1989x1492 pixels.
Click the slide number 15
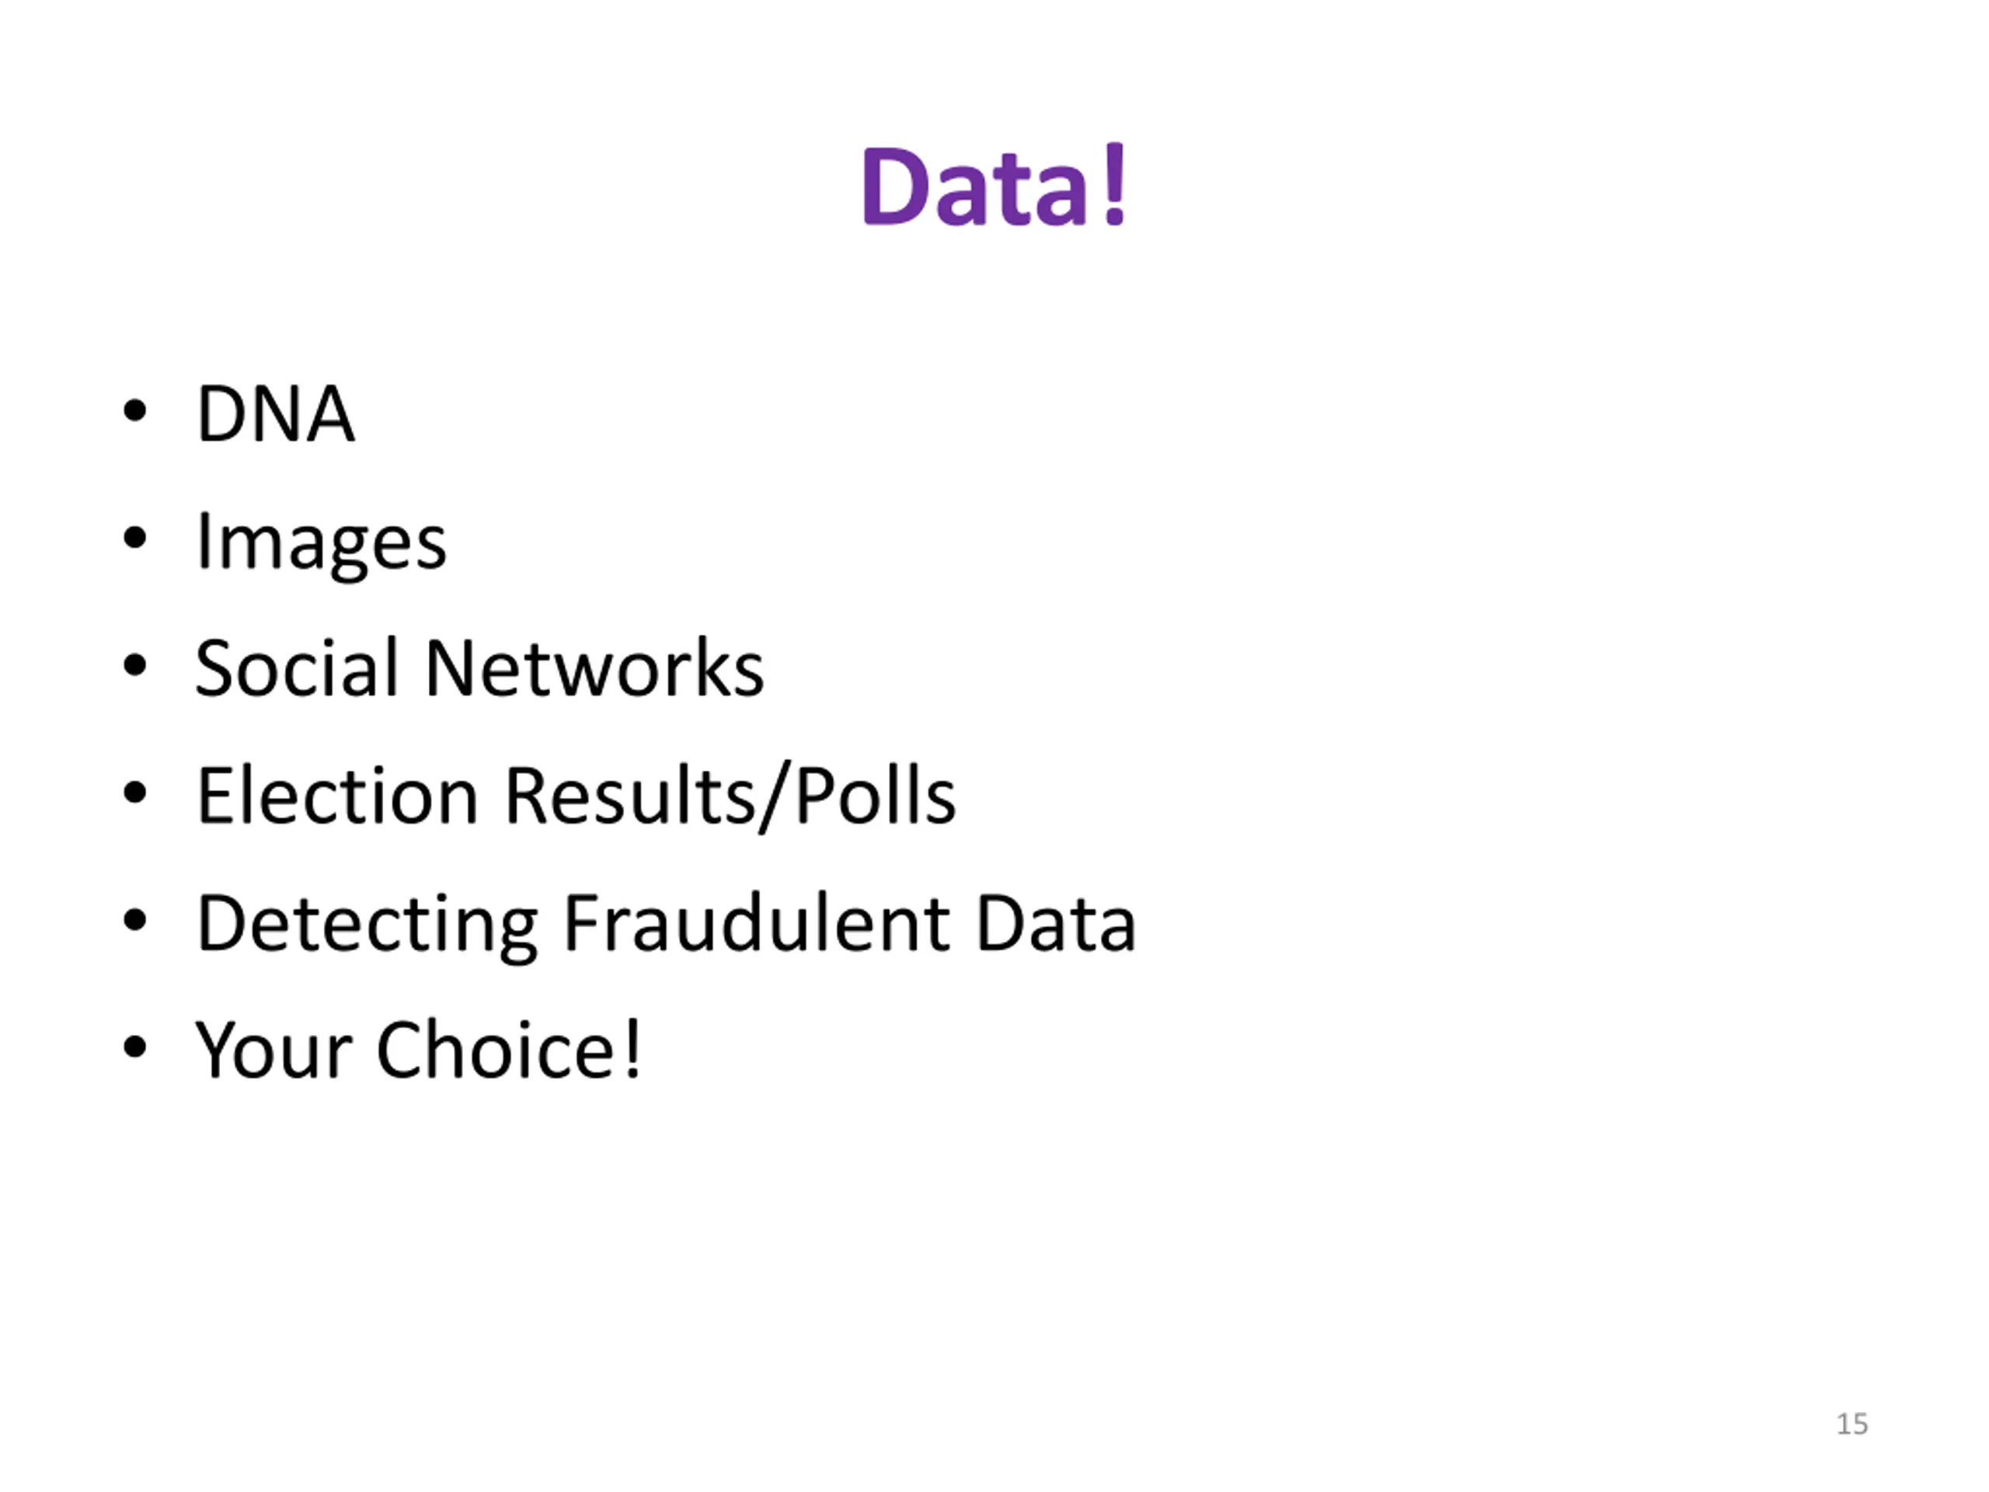click(1851, 1424)
